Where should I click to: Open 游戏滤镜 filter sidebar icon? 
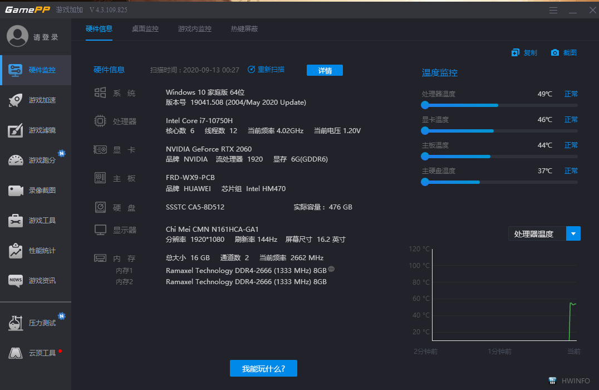pos(15,130)
